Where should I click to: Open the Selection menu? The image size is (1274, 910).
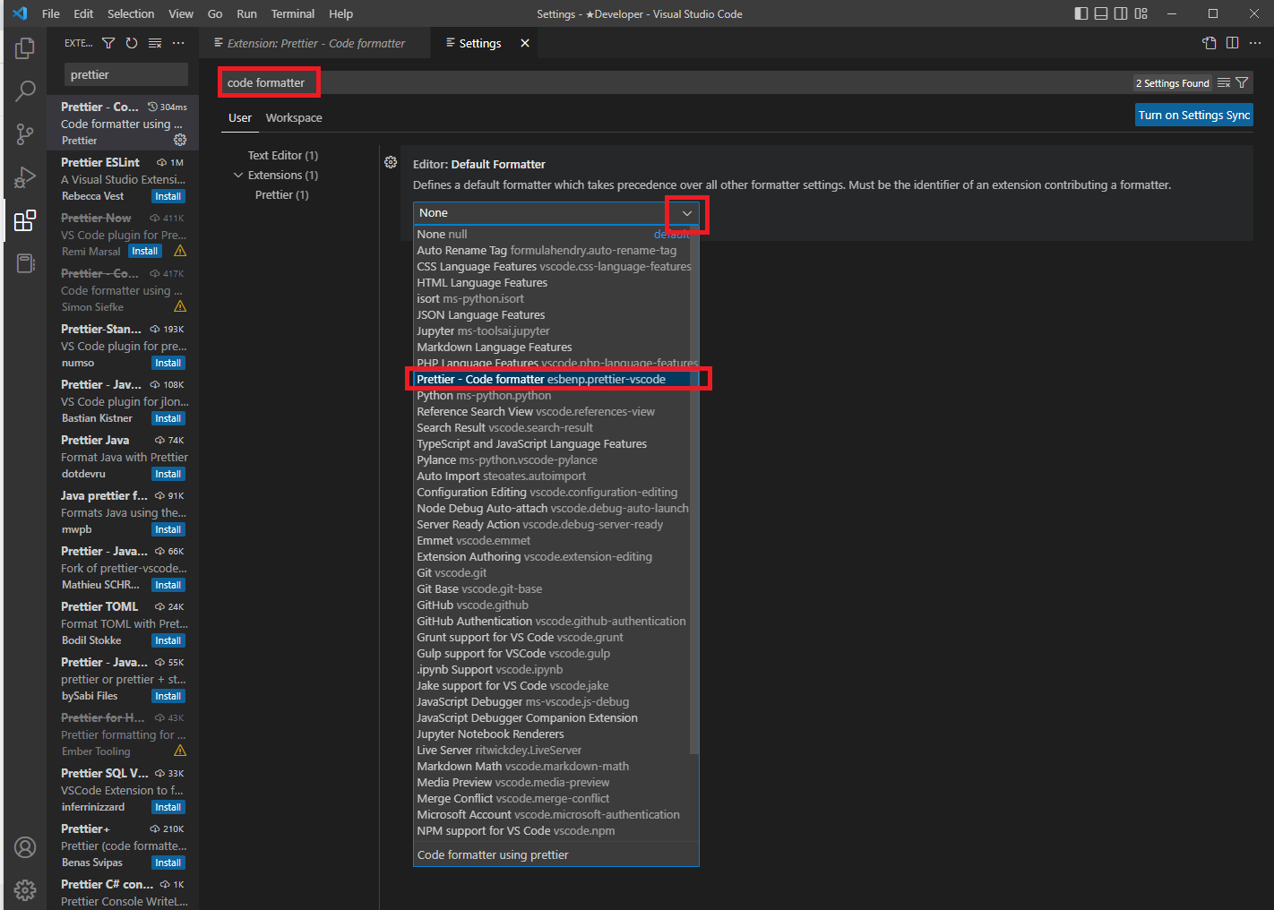point(131,13)
